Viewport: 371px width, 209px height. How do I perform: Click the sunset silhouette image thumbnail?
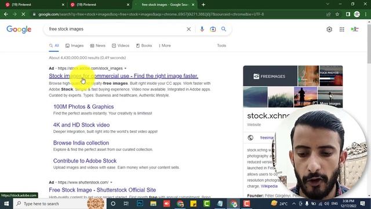[x=305, y=97]
